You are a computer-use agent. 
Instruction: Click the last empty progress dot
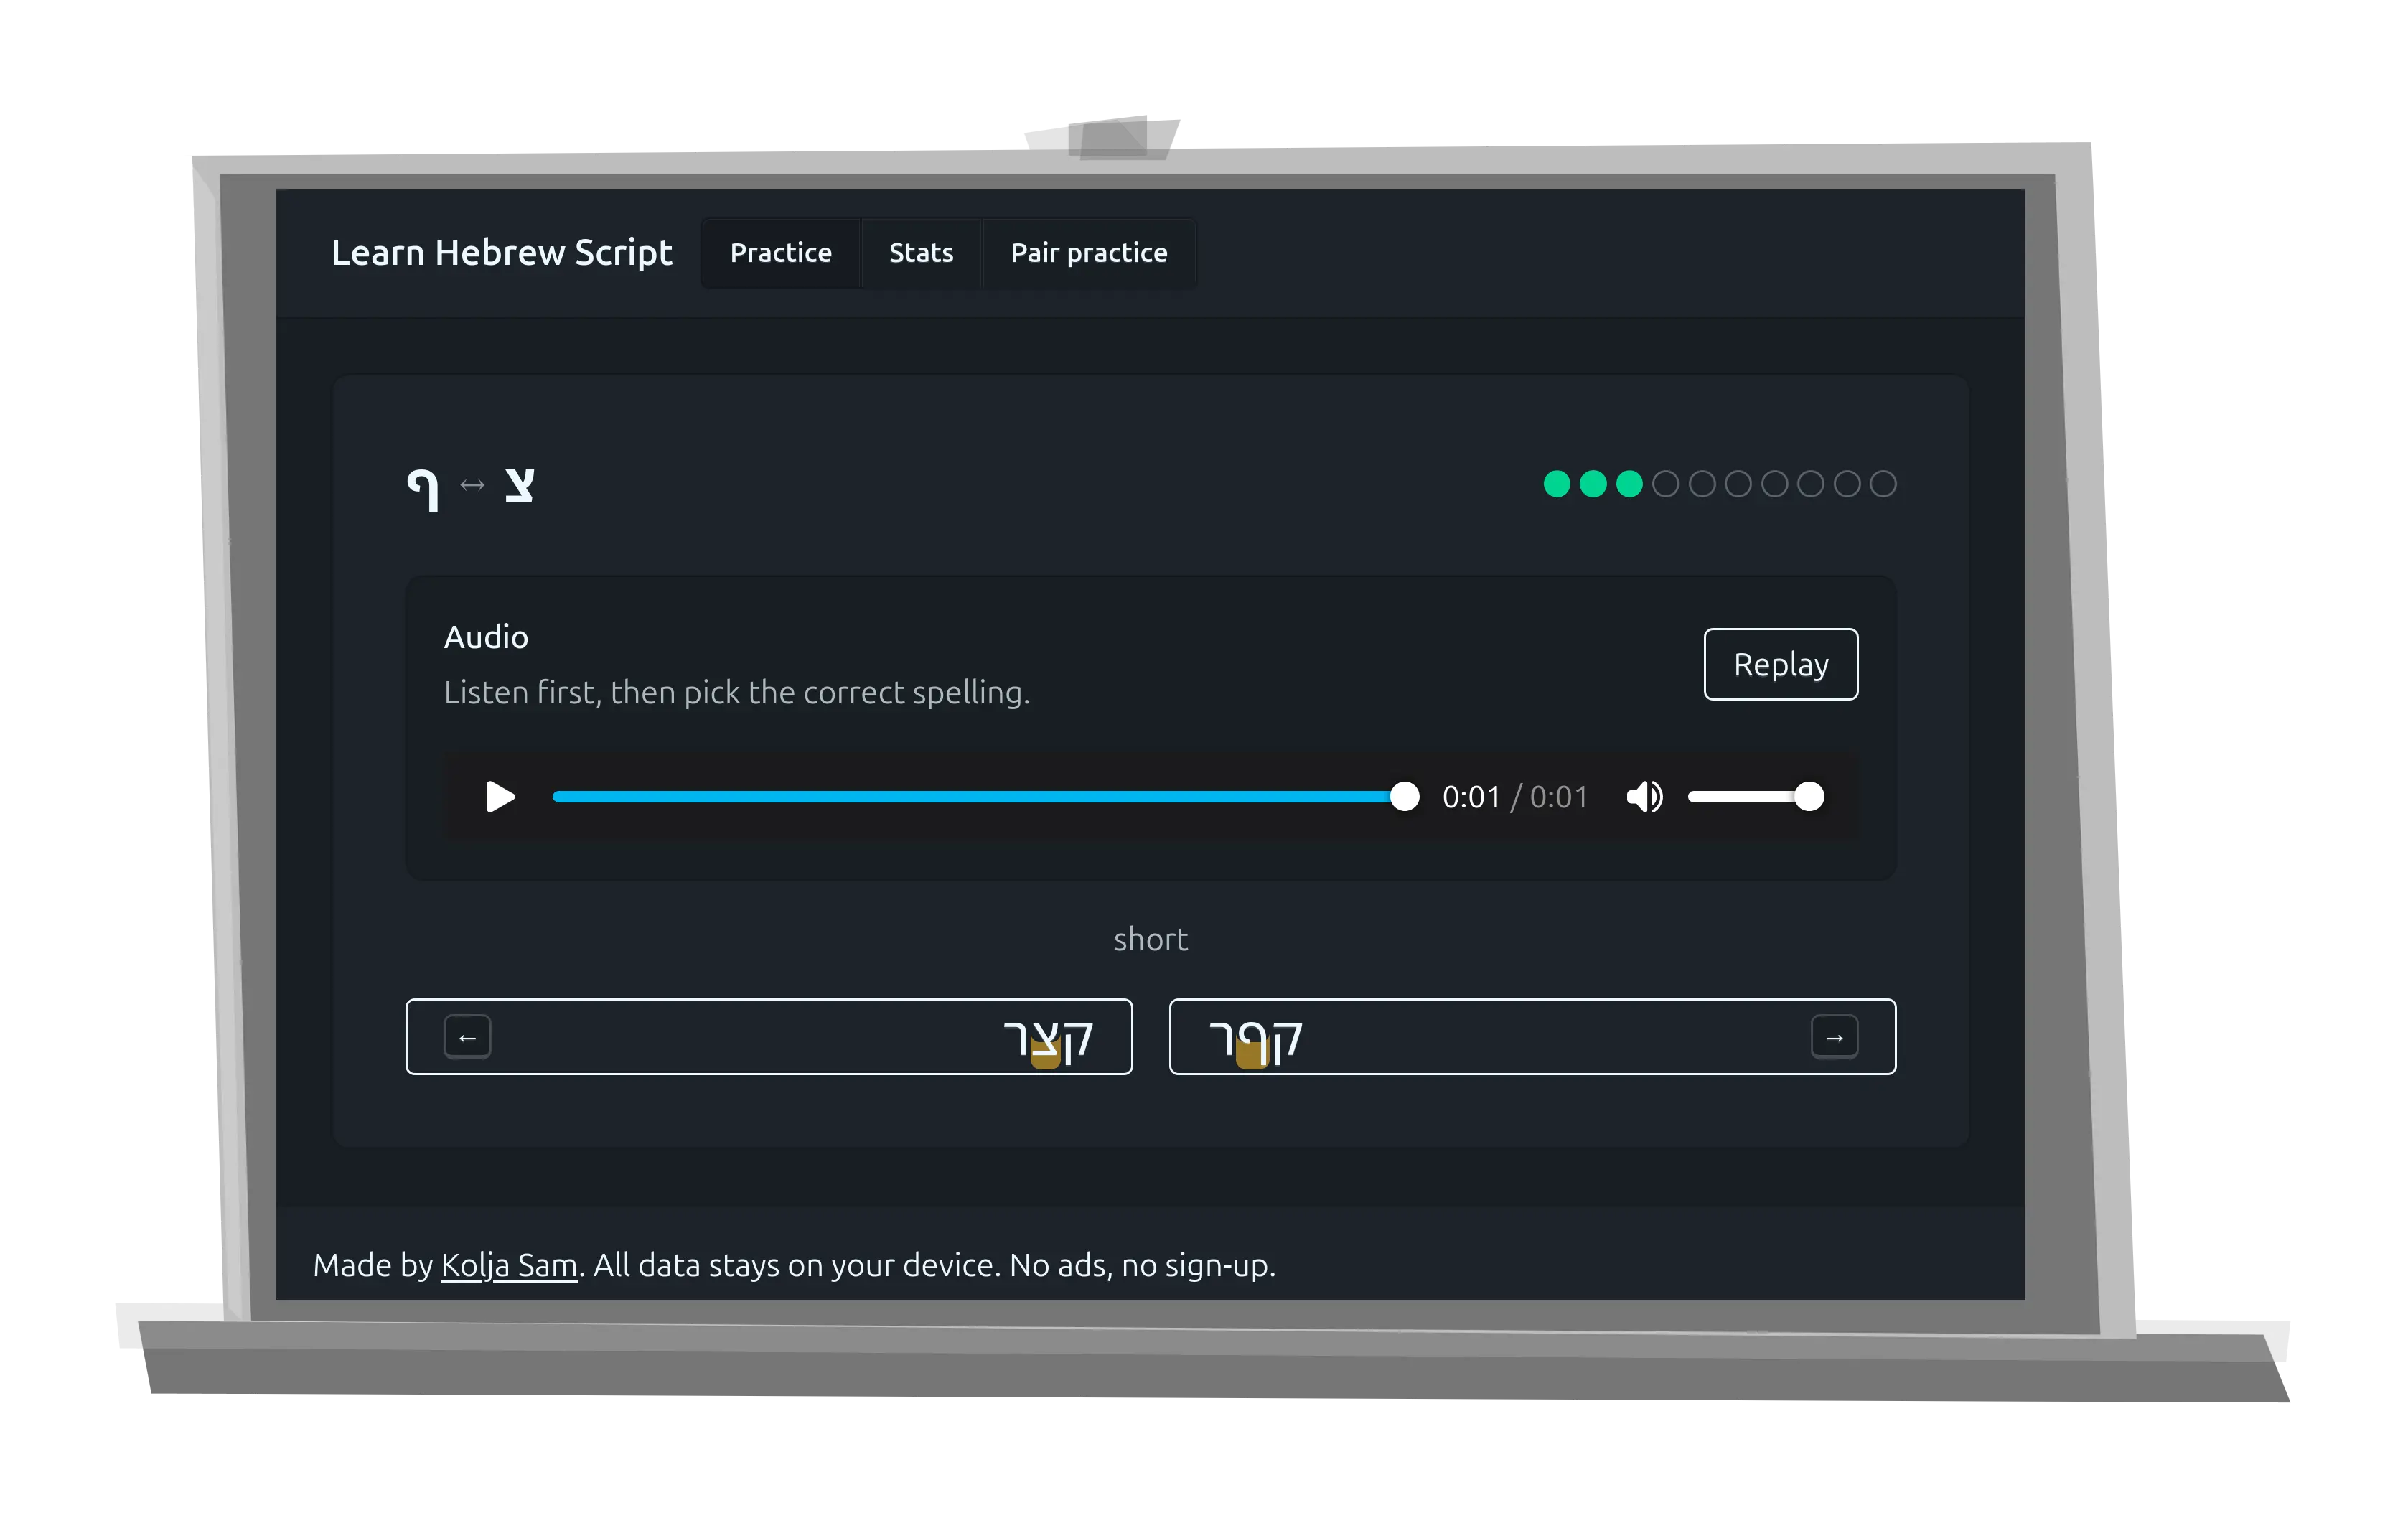pyautogui.click(x=1883, y=484)
